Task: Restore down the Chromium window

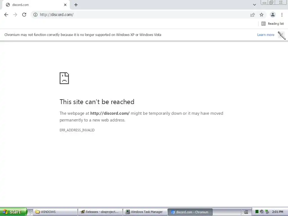Action: [271, 3]
